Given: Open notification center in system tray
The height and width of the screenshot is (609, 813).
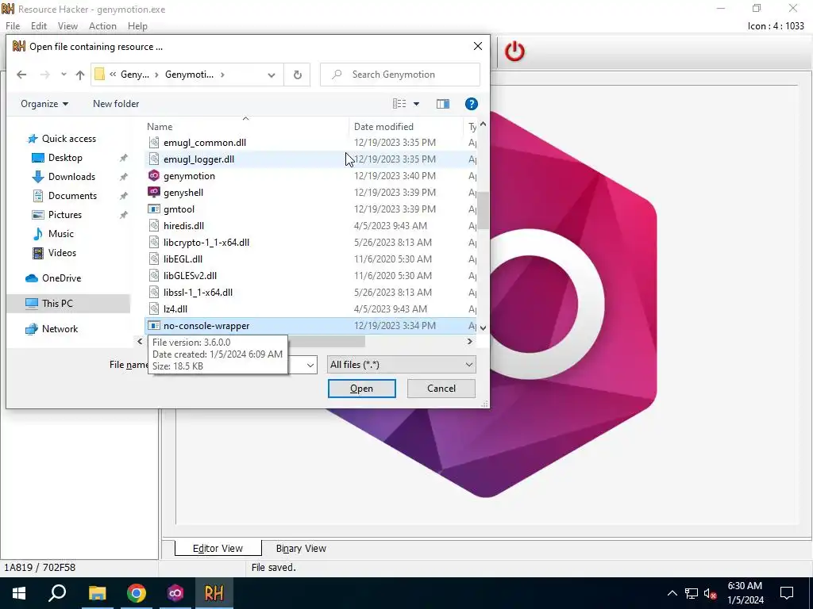Looking at the screenshot, I should point(787,593).
